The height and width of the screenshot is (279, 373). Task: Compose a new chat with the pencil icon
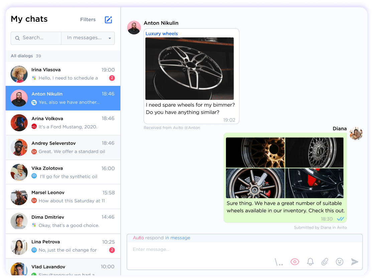[108, 20]
